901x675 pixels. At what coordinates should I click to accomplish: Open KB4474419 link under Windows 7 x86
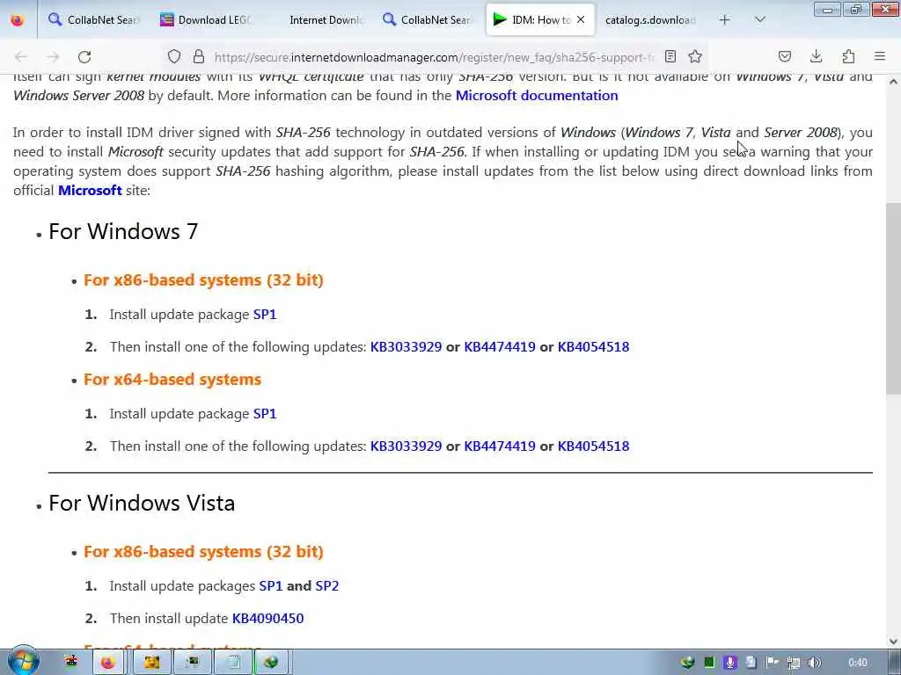click(x=500, y=346)
